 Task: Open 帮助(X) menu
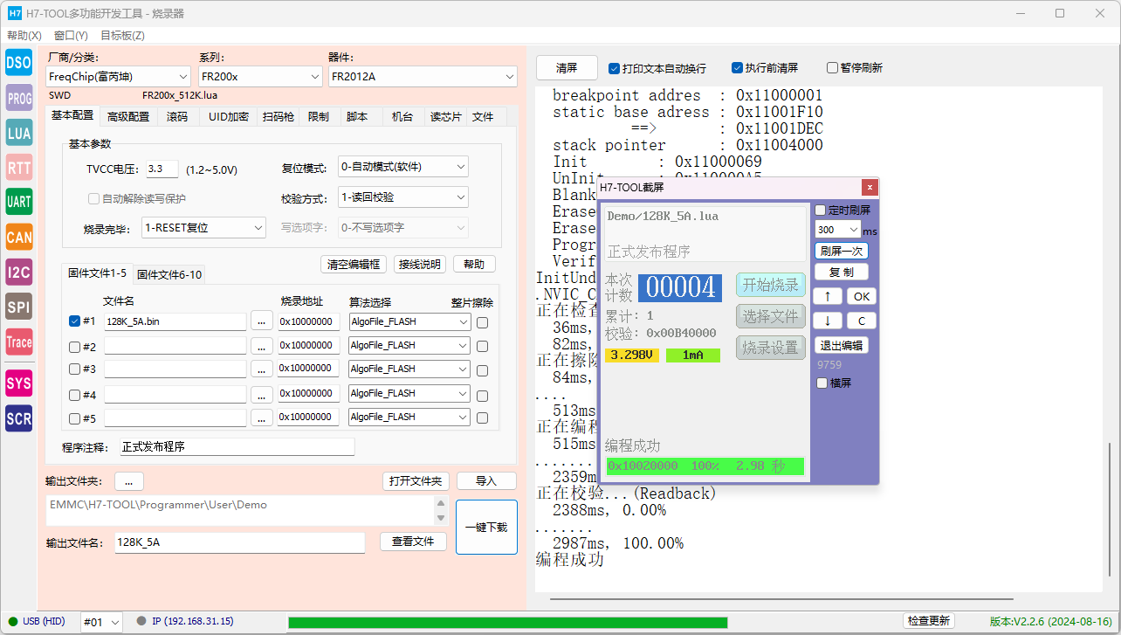point(24,36)
